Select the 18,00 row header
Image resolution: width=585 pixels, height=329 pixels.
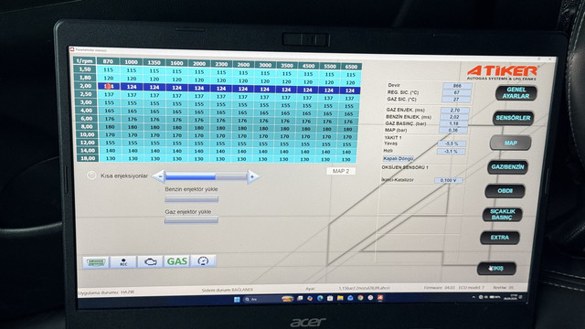pos(88,158)
